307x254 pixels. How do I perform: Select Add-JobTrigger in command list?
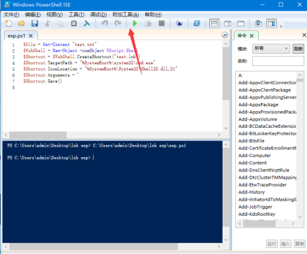tap(255, 207)
